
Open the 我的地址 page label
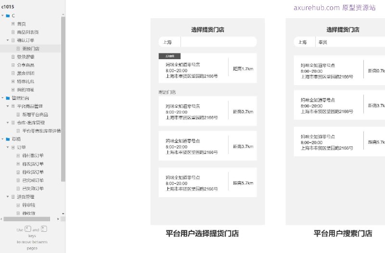[26, 89]
